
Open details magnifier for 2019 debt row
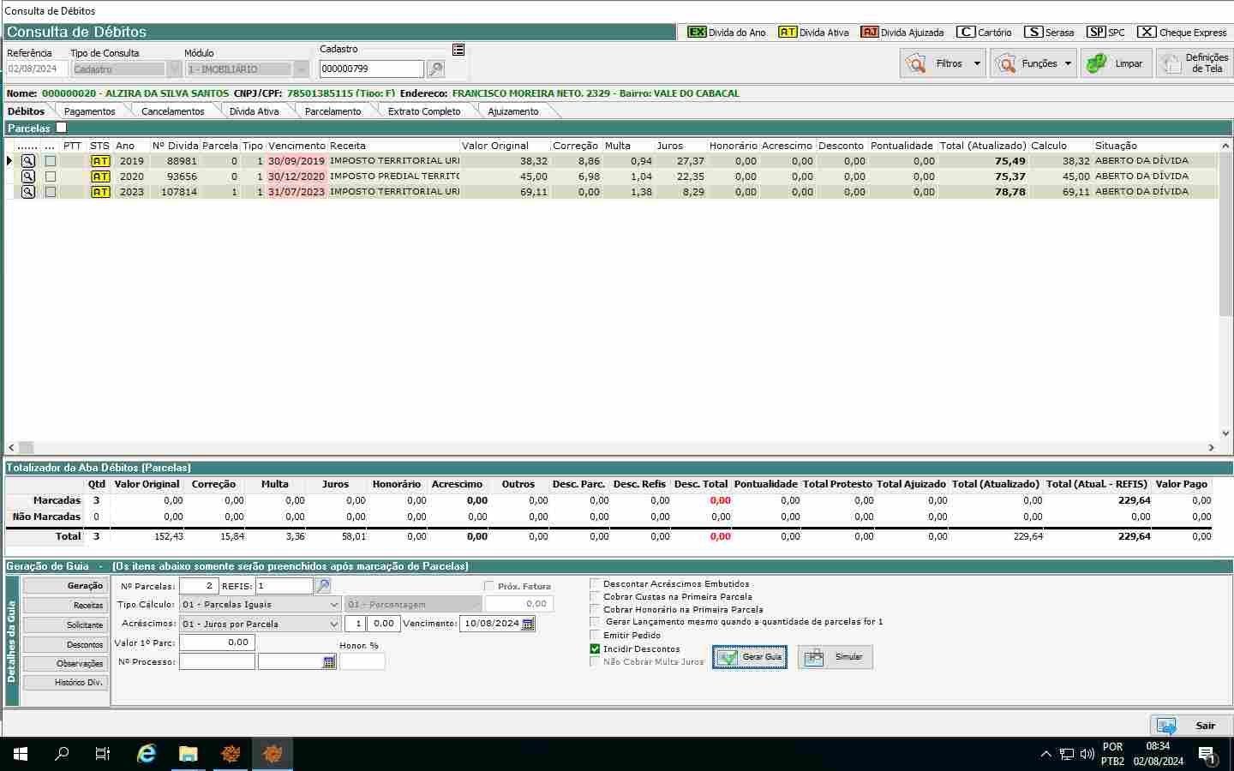[27, 161]
